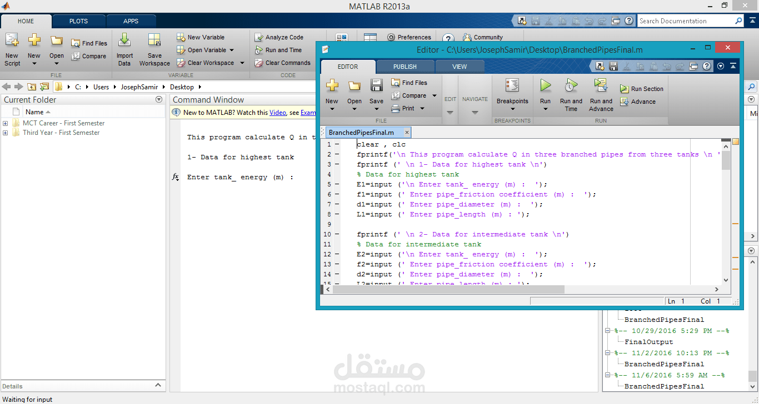Image resolution: width=759 pixels, height=404 pixels.
Task: Go up one folder level icon
Action: click(32, 87)
